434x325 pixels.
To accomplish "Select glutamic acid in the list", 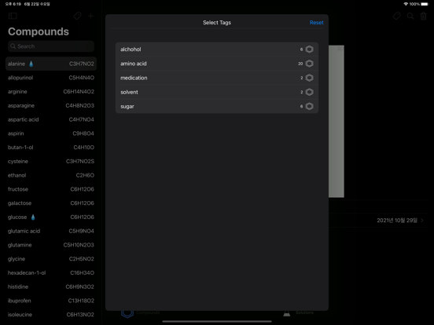I will 51,231.
